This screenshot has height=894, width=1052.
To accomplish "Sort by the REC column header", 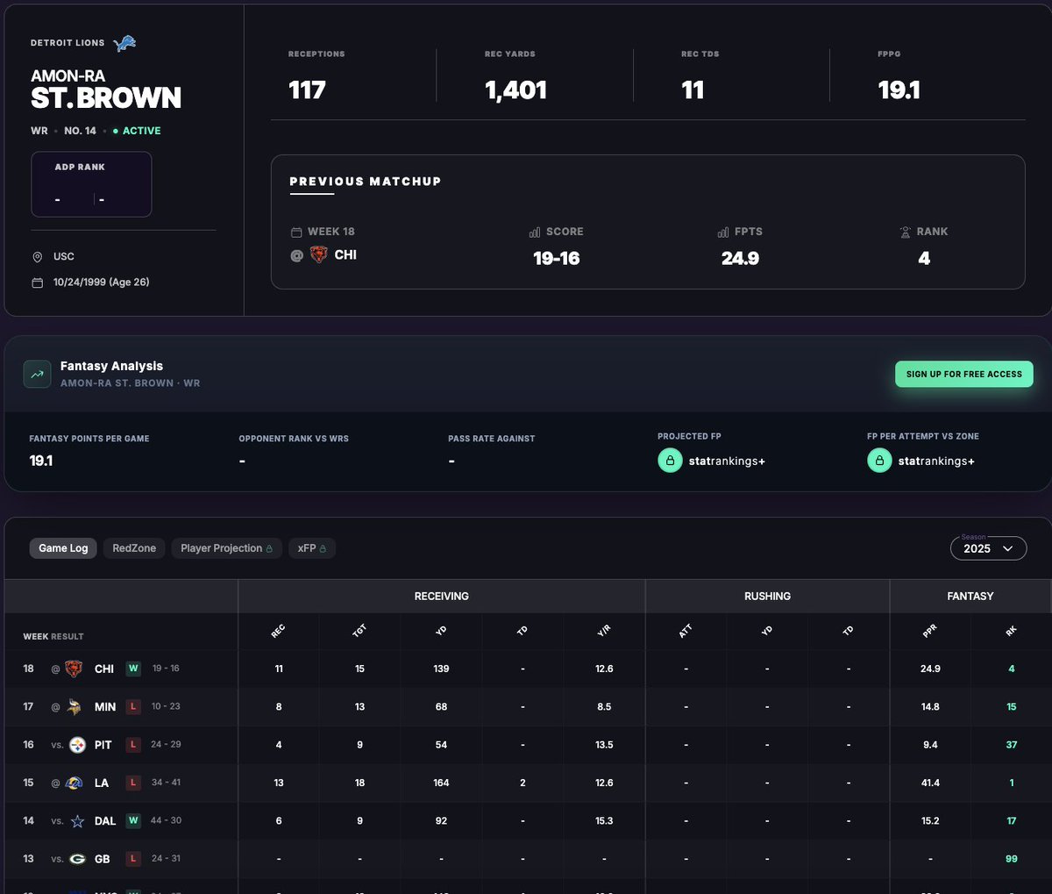I will [x=279, y=631].
